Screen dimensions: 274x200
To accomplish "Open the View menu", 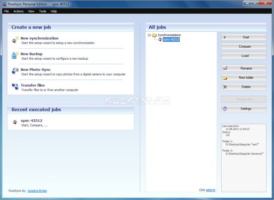I will [x=31, y=11].
